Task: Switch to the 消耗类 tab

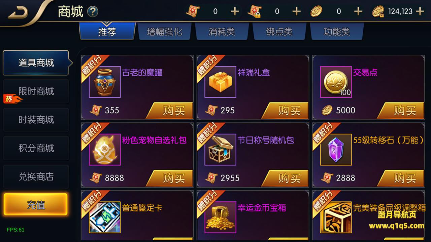Action: tap(222, 32)
